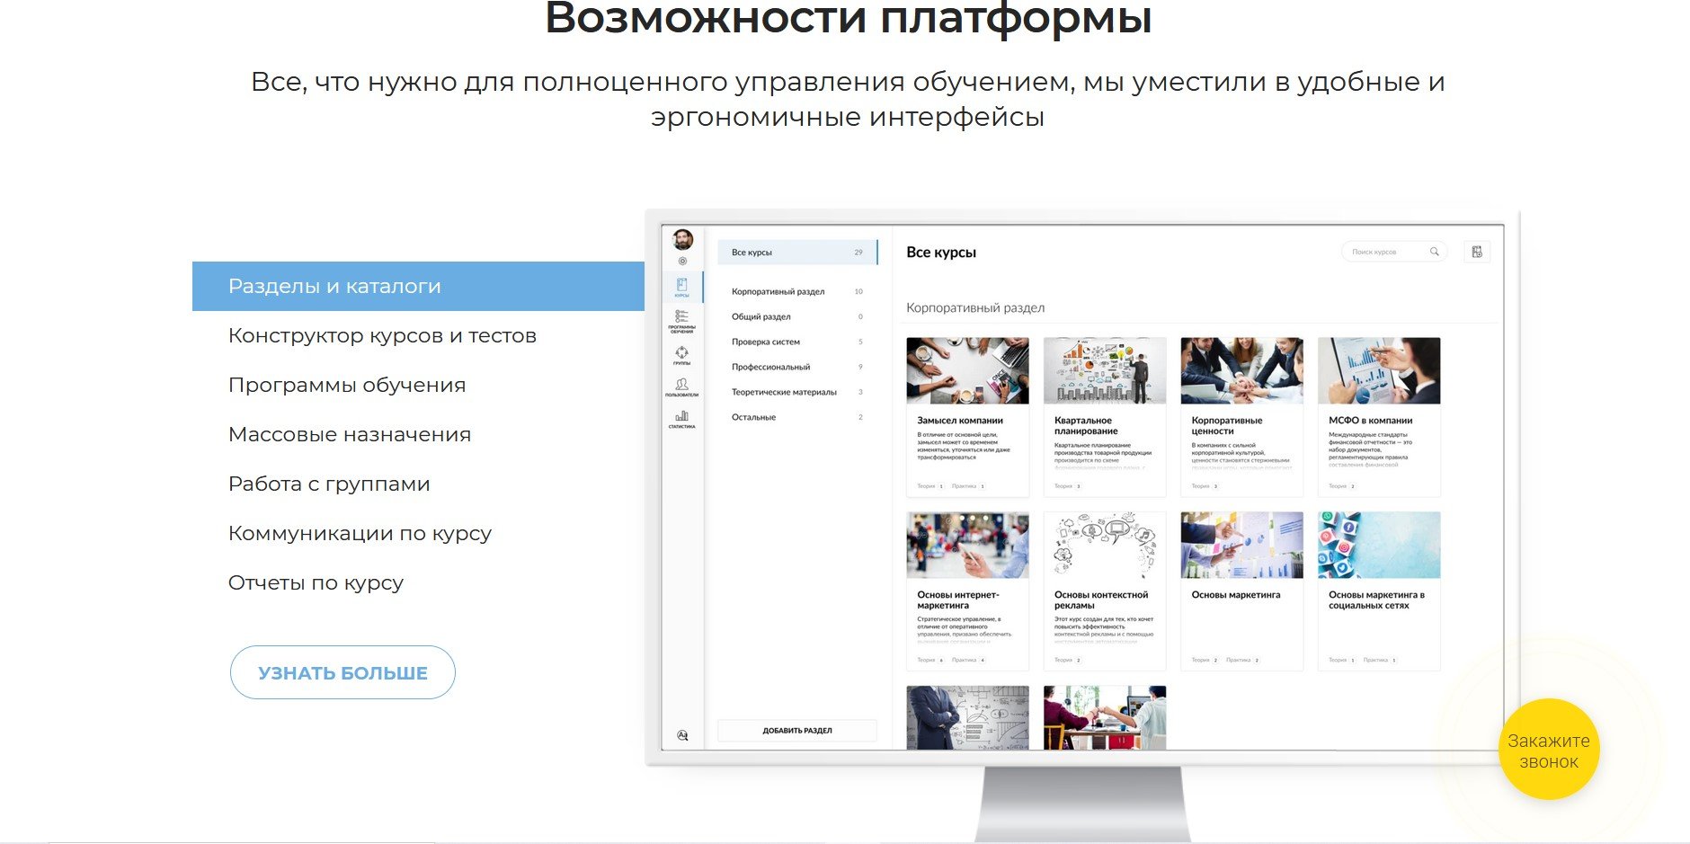Select the Курсы sidebar icon
1690x844 pixels.
[682, 287]
